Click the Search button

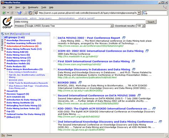(x=151, y=22)
